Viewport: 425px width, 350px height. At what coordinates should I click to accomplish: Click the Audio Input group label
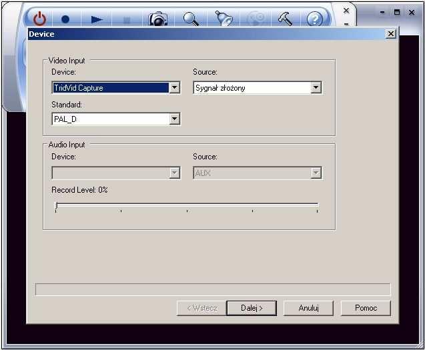click(x=67, y=145)
